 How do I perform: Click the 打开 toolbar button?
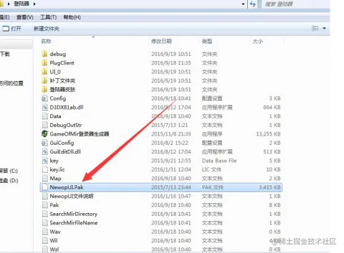click(x=12, y=29)
